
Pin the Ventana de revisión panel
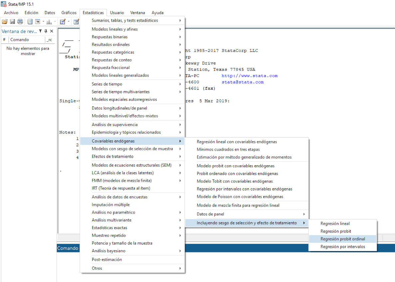(46, 31)
